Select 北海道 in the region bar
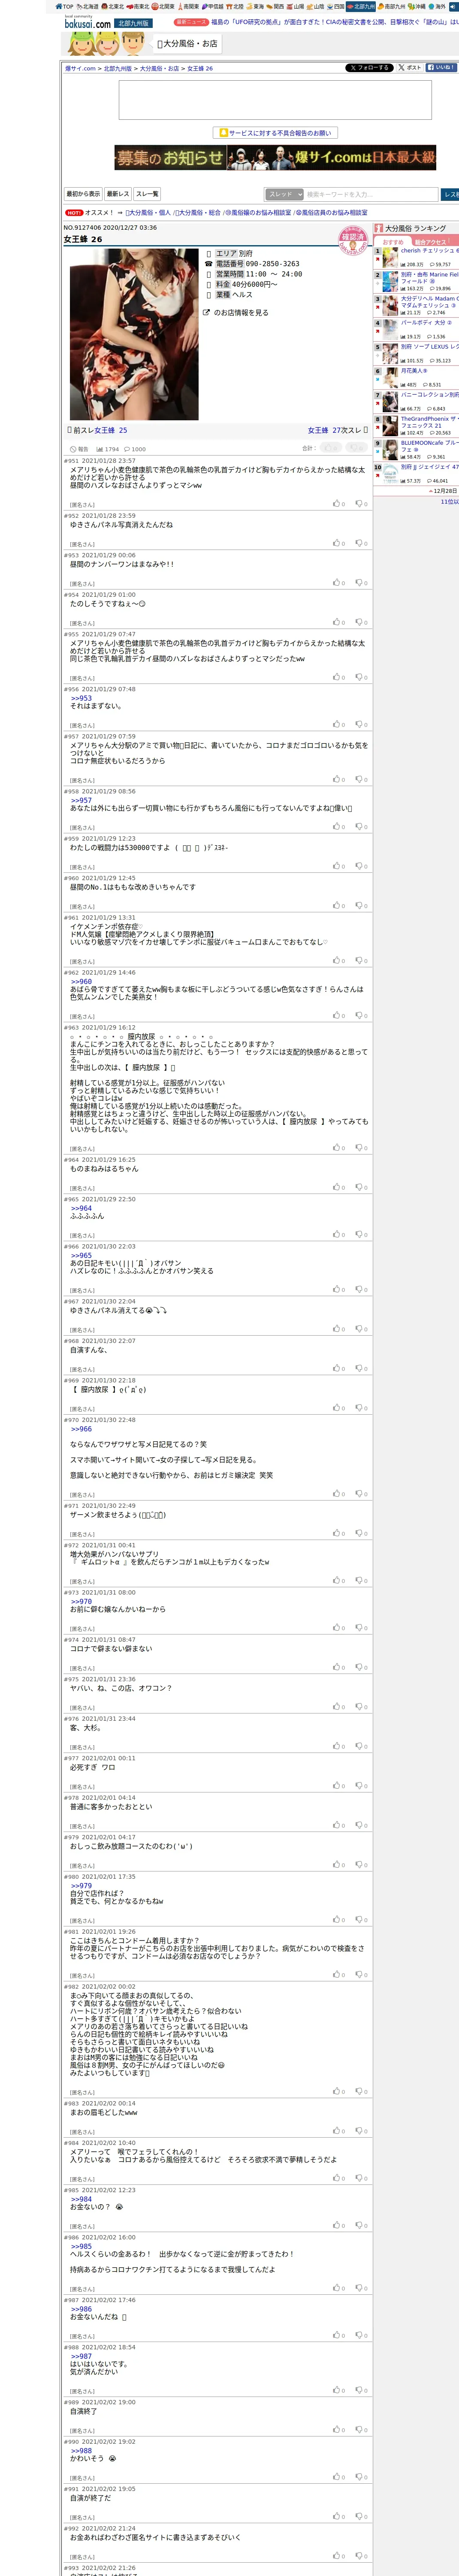 [88, 6]
